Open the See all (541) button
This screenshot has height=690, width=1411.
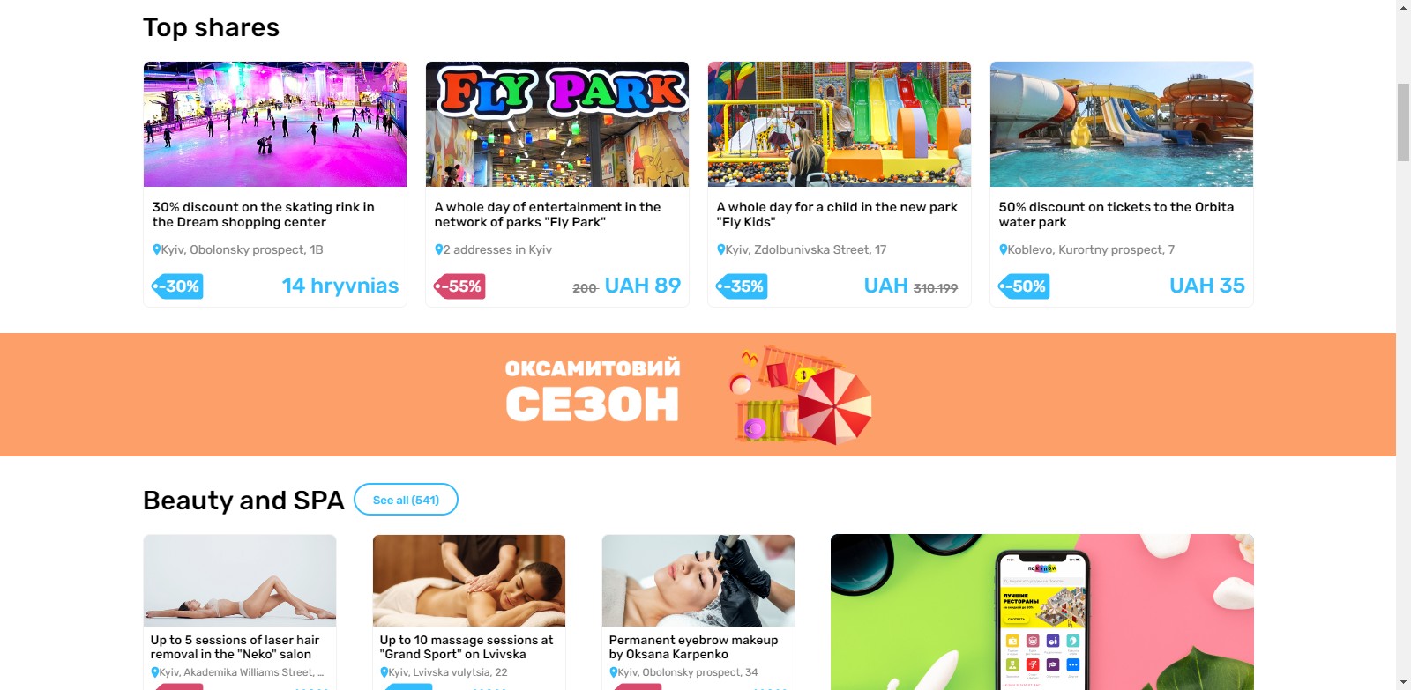406,500
